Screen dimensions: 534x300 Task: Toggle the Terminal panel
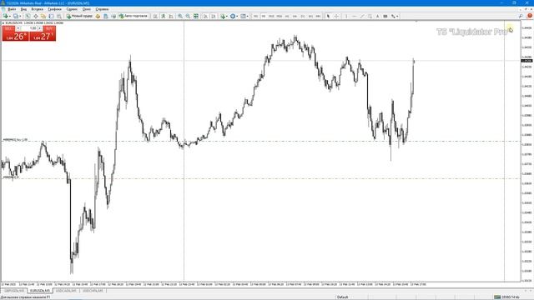coord(51,16)
